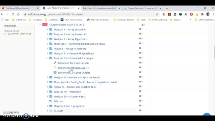Open the Tech Links bookmark folder
Image resolution: width=215 pixels, height=121 pixels.
coord(35,20)
